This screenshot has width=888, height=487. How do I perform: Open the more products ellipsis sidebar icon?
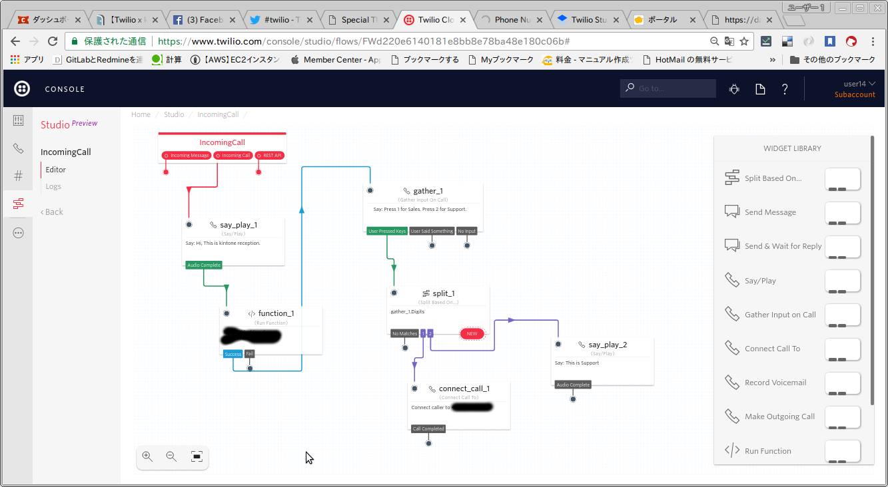click(x=18, y=233)
